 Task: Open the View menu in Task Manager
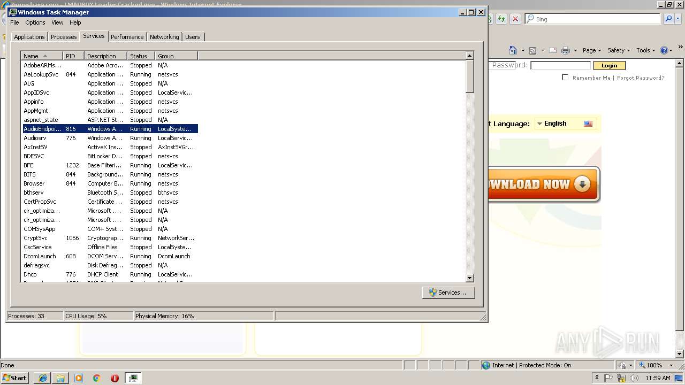[57, 22]
